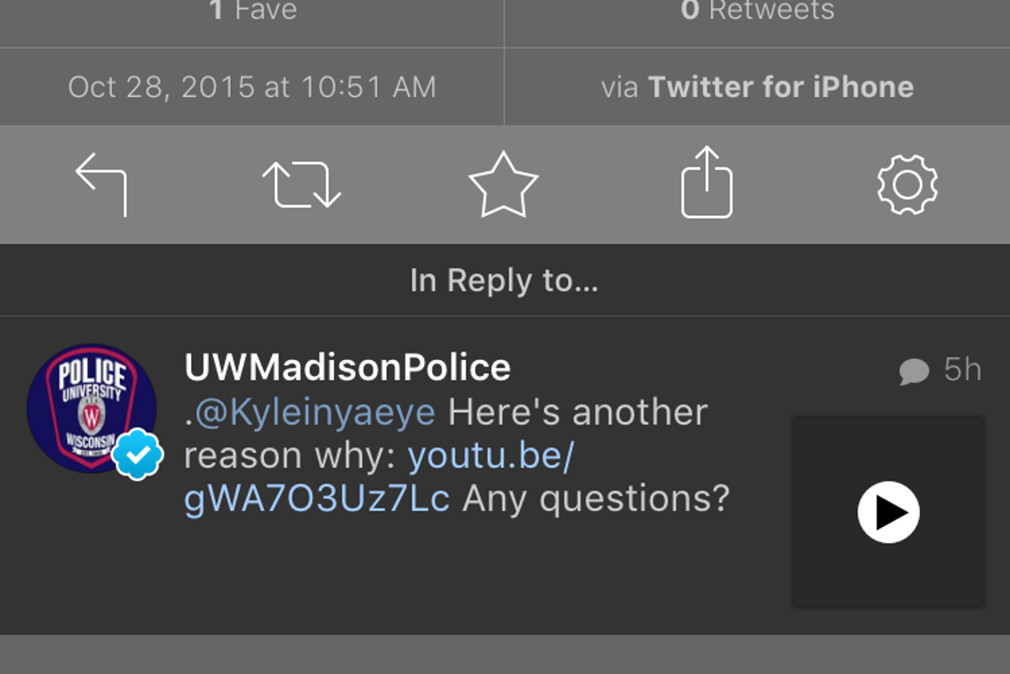The height and width of the screenshot is (674, 1010).
Task: Tap the Oct 28, 2015 timestamp
Action: click(252, 87)
